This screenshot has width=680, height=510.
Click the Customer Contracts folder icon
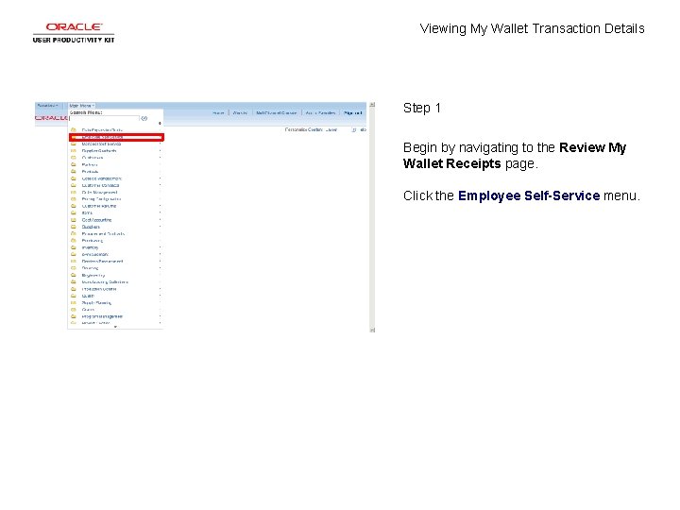click(74, 185)
